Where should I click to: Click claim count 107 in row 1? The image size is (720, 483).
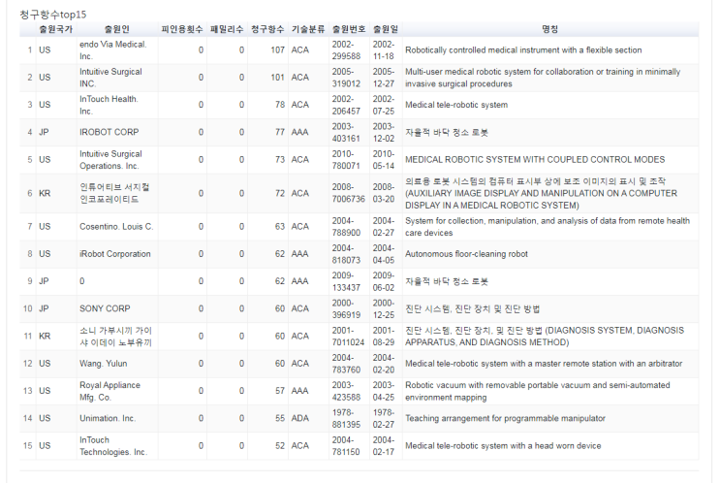(x=278, y=50)
